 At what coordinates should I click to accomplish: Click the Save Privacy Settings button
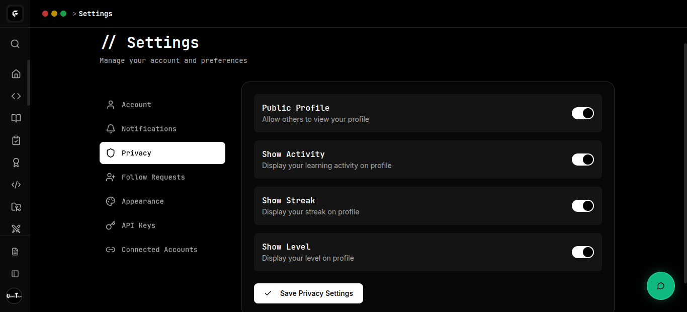[308, 293]
